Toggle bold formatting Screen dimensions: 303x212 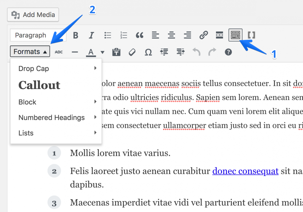[x=75, y=35]
